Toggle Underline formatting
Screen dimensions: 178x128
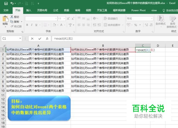[36, 25]
